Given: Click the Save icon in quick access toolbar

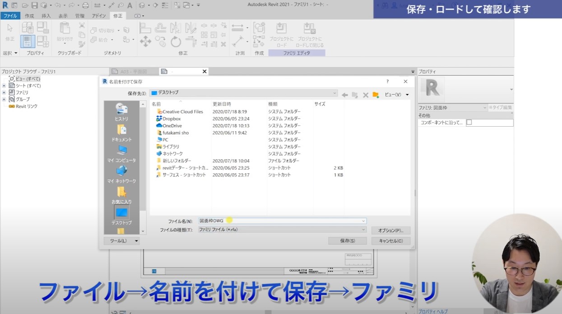Looking at the screenshot, I should tap(34, 5).
